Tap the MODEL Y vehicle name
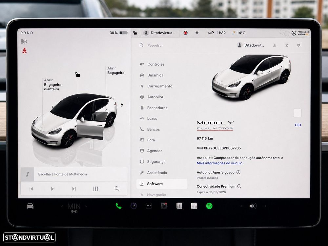 tap(215, 123)
